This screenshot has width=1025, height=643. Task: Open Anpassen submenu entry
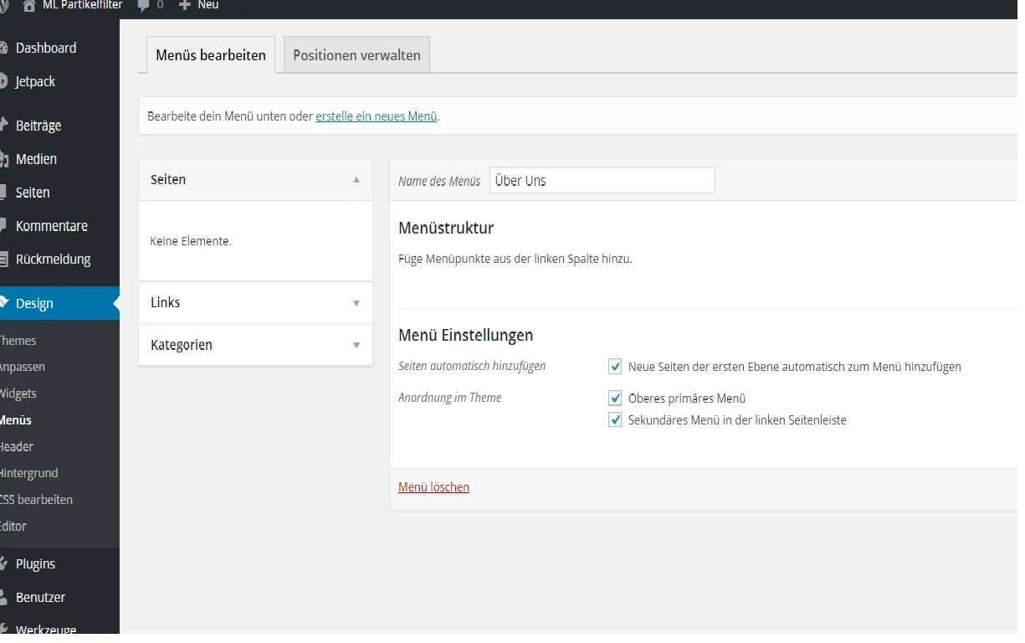point(22,367)
